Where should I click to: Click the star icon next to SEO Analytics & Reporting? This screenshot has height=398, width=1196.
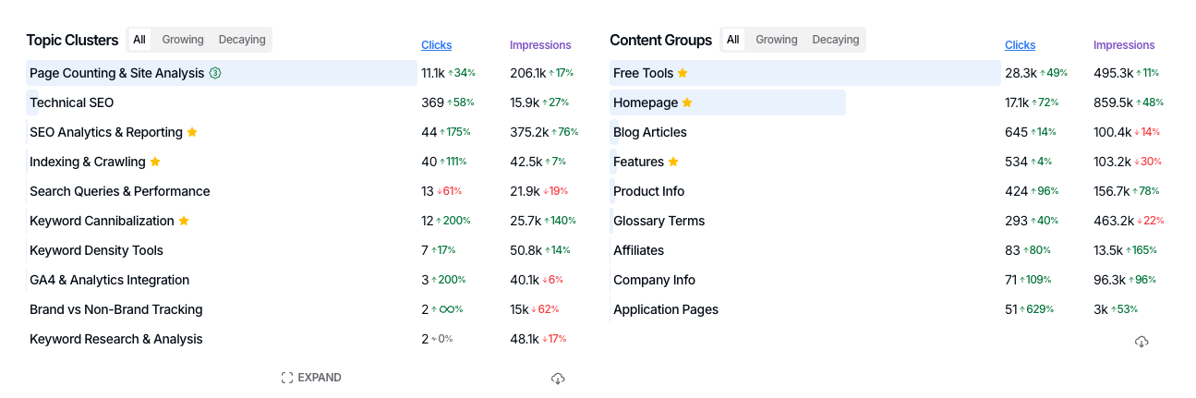point(192,132)
